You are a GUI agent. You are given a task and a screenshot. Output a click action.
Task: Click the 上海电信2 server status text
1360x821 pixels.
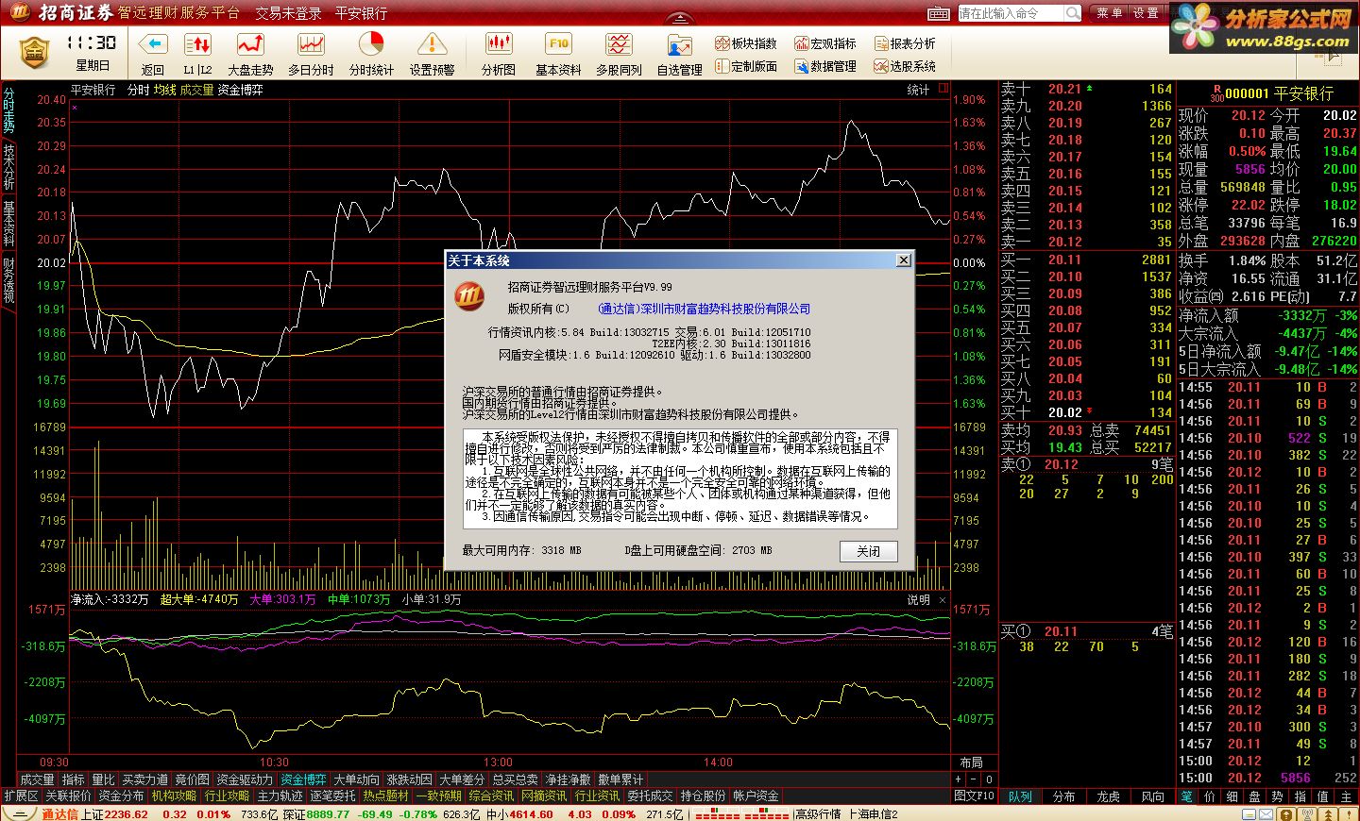tap(873, 814)
